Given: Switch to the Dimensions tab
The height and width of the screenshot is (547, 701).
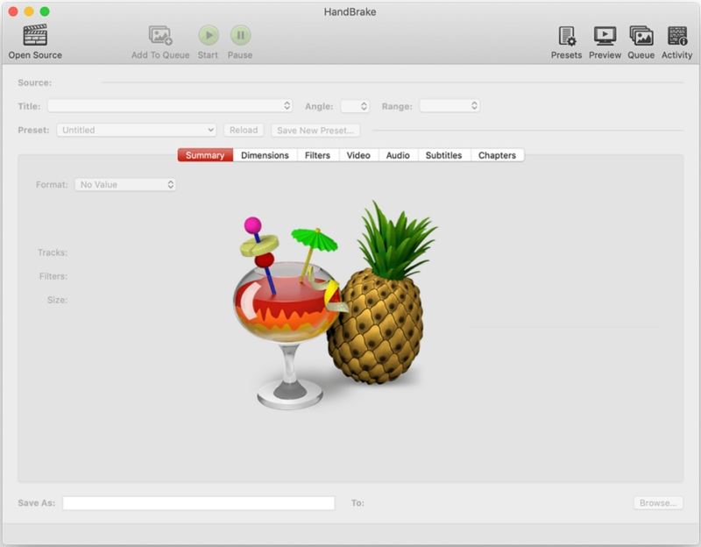Looking at the screenshot, I should (266, 155).
